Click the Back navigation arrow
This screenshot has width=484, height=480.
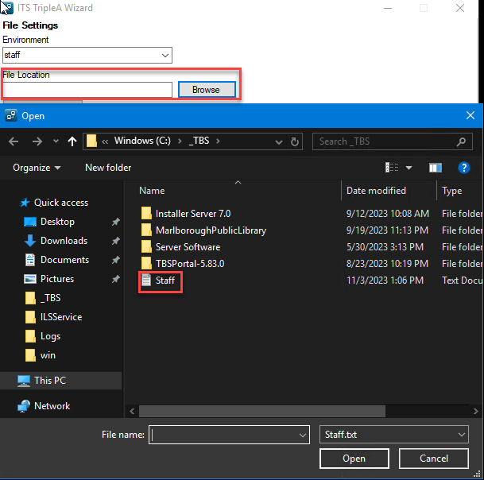tap(14, 141)
